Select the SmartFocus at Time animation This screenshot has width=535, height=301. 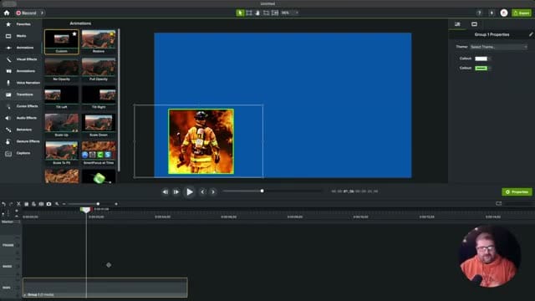pyautogui.click(x=99, y=154)
